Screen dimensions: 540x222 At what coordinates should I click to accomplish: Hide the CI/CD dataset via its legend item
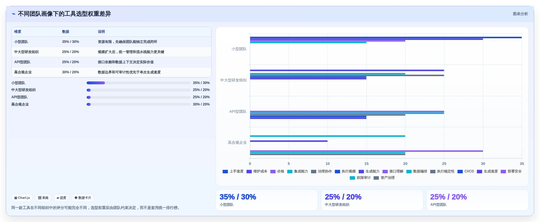pyautogui.click(x=466, y=171)
